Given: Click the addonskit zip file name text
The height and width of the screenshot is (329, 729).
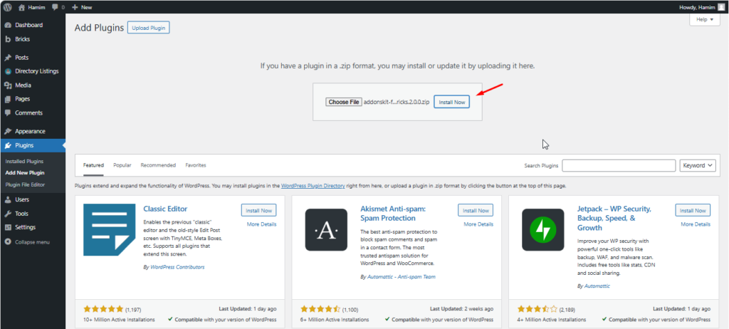Looking at the screenshot, I should coord(396,102).
